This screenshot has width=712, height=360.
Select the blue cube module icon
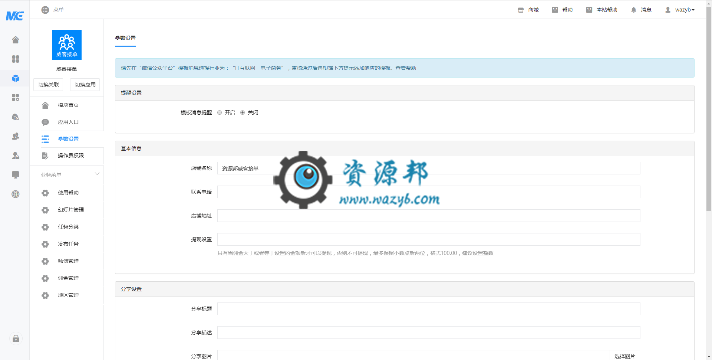point(16,78)
